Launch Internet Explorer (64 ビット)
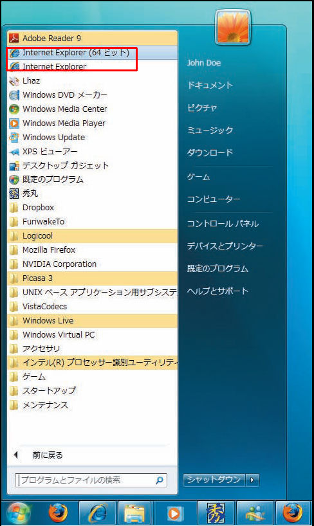Viewport: 314px width, 526px height. (92, 53)
